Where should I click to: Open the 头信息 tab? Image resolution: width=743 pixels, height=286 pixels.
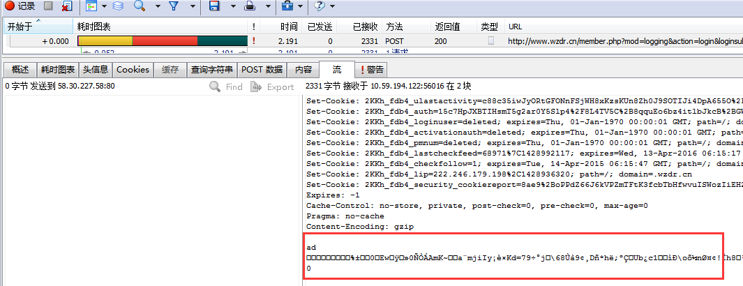96,70
